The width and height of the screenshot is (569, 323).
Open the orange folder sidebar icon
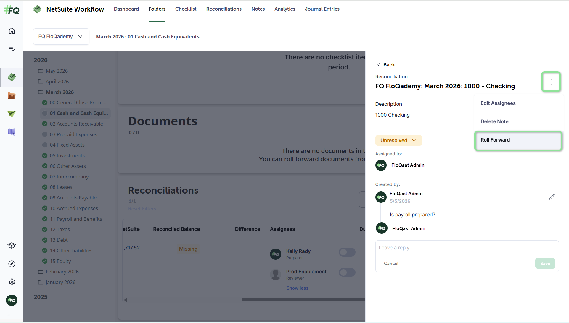[x=12, y=96]
